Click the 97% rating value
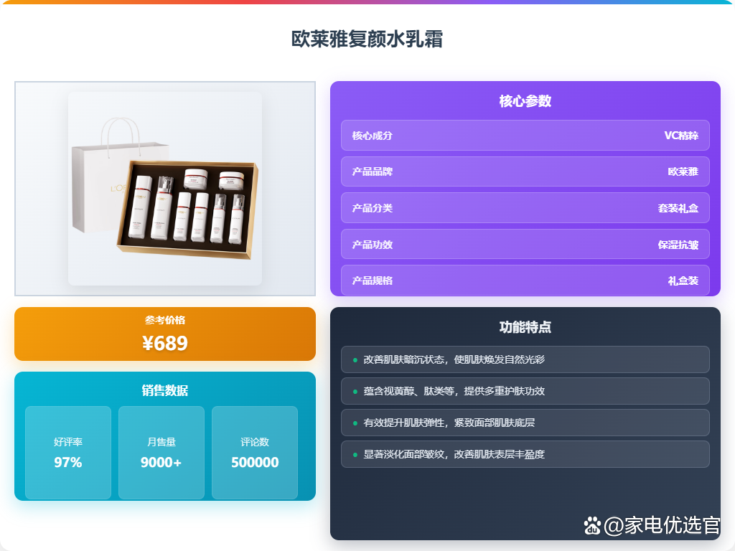The image size is (735, 551). [x=68, y=463]
